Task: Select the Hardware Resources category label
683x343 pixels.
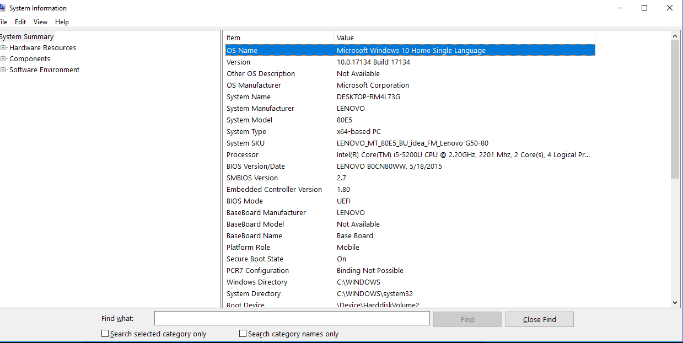Action: 42,48
